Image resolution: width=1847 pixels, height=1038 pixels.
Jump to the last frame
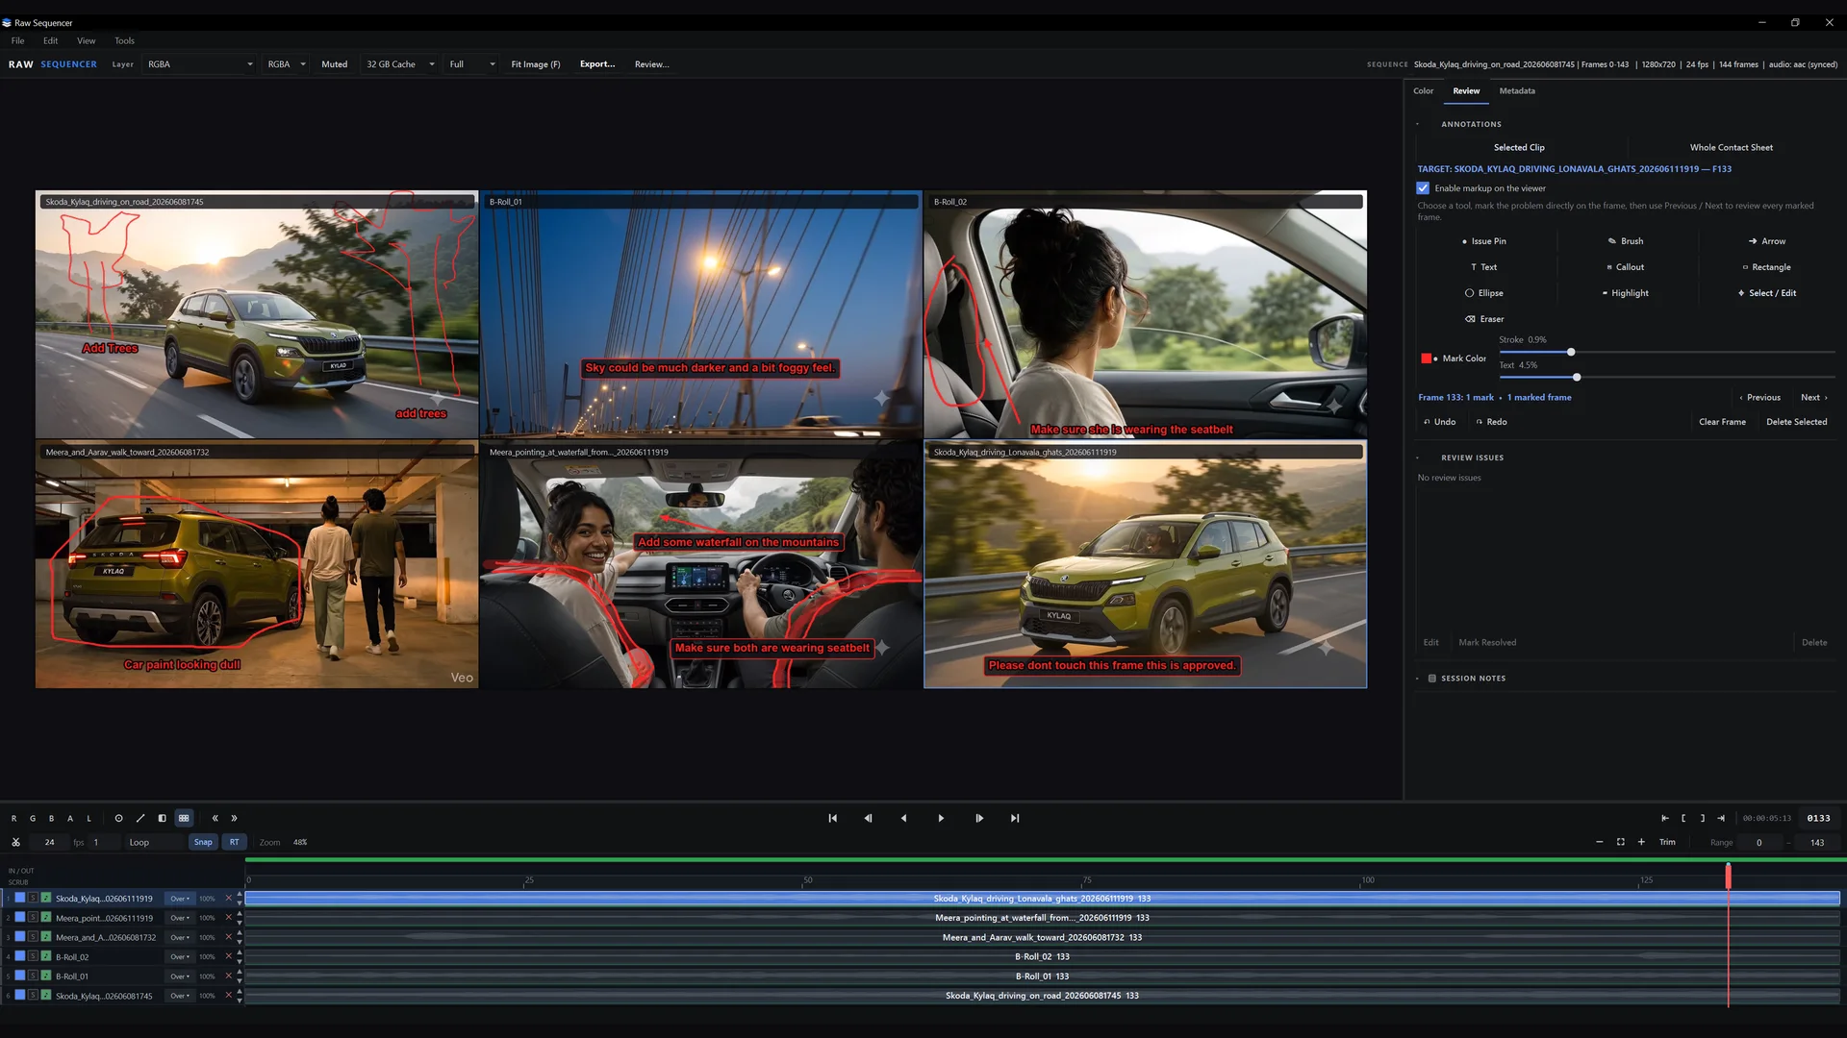tap(1015, 818)
